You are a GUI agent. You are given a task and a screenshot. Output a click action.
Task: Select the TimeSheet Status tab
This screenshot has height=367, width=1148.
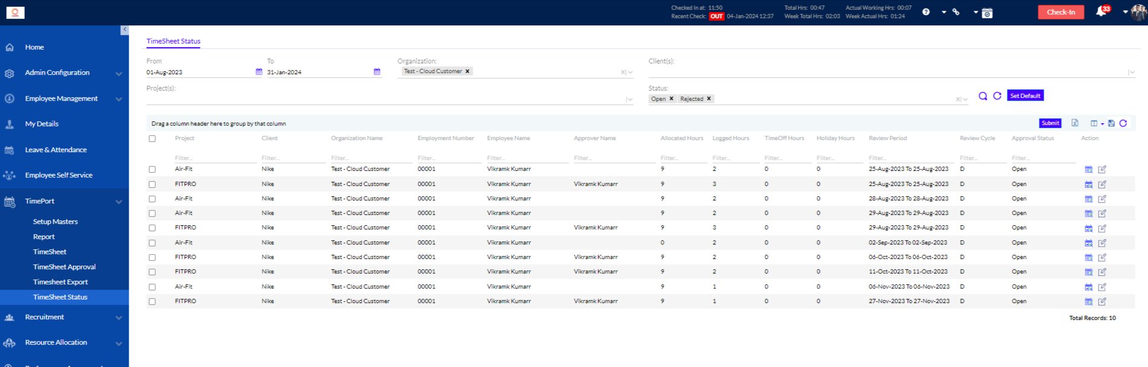pyautogui.click(x=173, y=41)
